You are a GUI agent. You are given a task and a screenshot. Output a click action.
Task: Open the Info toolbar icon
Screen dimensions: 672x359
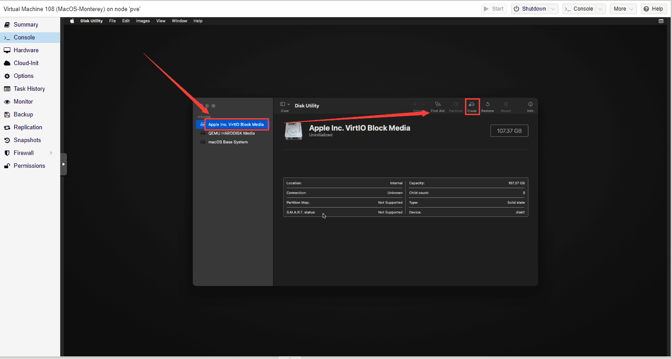coord(530,104)
